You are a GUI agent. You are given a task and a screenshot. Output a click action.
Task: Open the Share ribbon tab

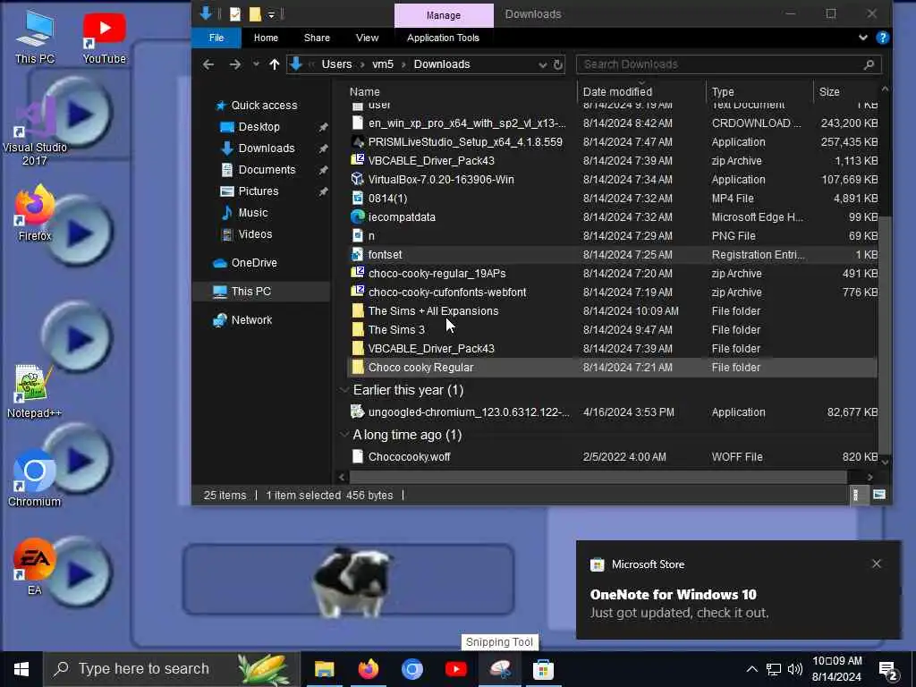317,38
